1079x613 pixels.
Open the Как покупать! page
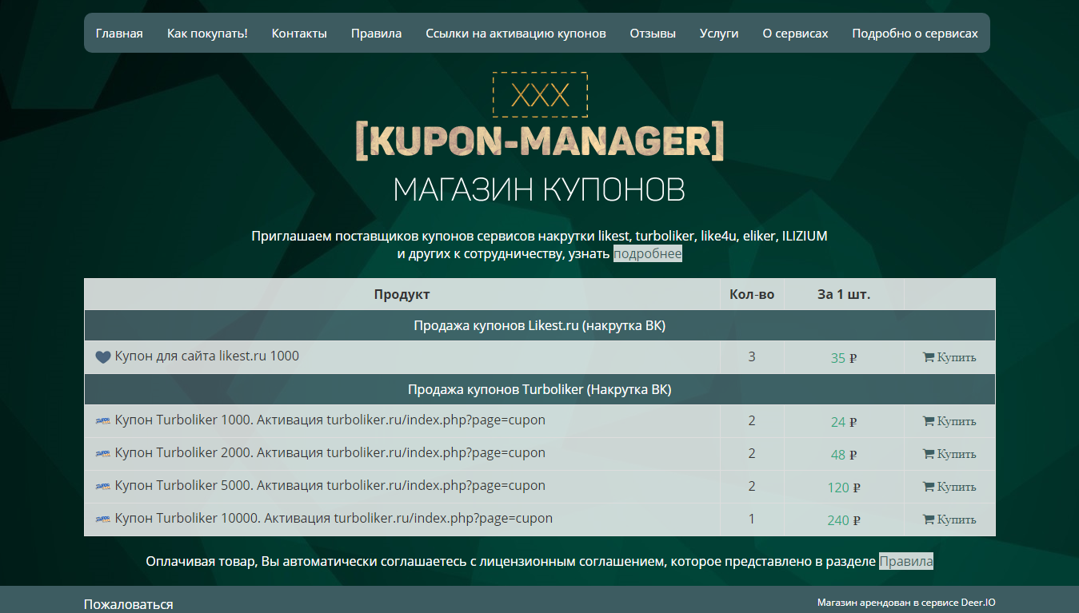pos(207,33)
